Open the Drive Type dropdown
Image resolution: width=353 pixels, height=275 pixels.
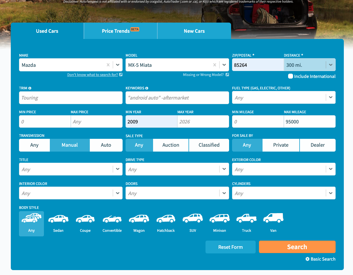click(x=177, y=169)
